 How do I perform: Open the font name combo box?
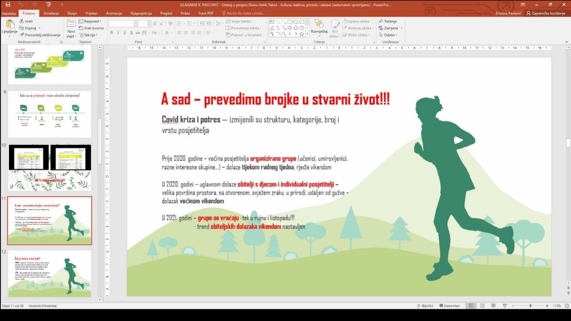point(122,23)
